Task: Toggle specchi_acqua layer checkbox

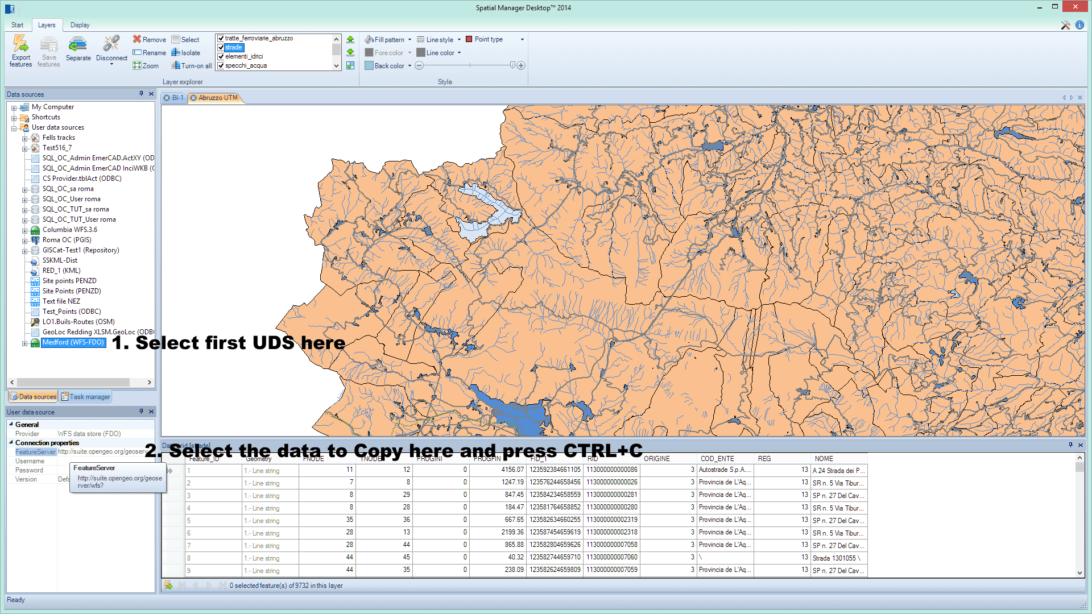Action: click(221, 65)
